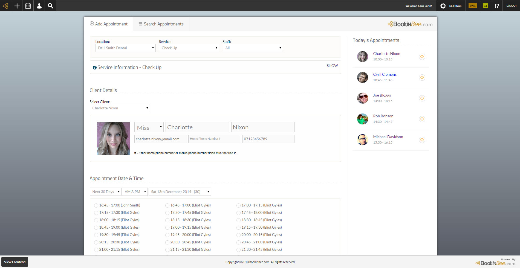Click the plus icon in the top bar

(x=17, y=6)
